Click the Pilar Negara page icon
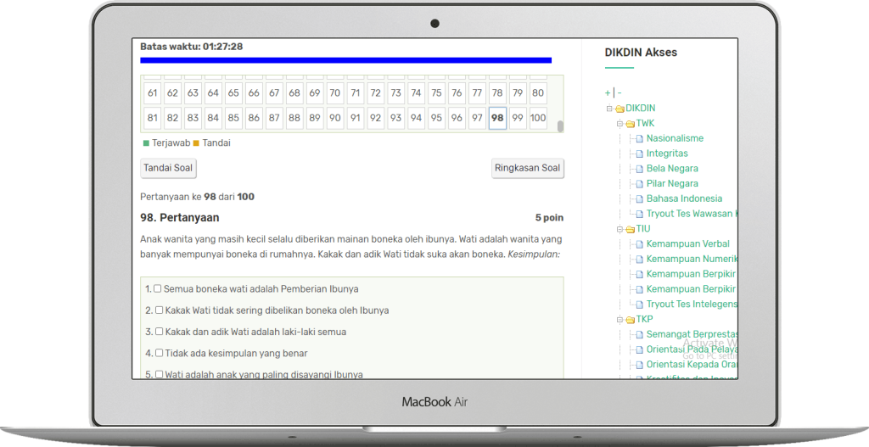Viewport: 869px width, 447px height. point(640,184)
